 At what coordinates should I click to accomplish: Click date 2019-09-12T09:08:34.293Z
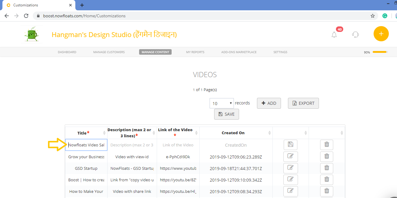[x=236, y=192]
